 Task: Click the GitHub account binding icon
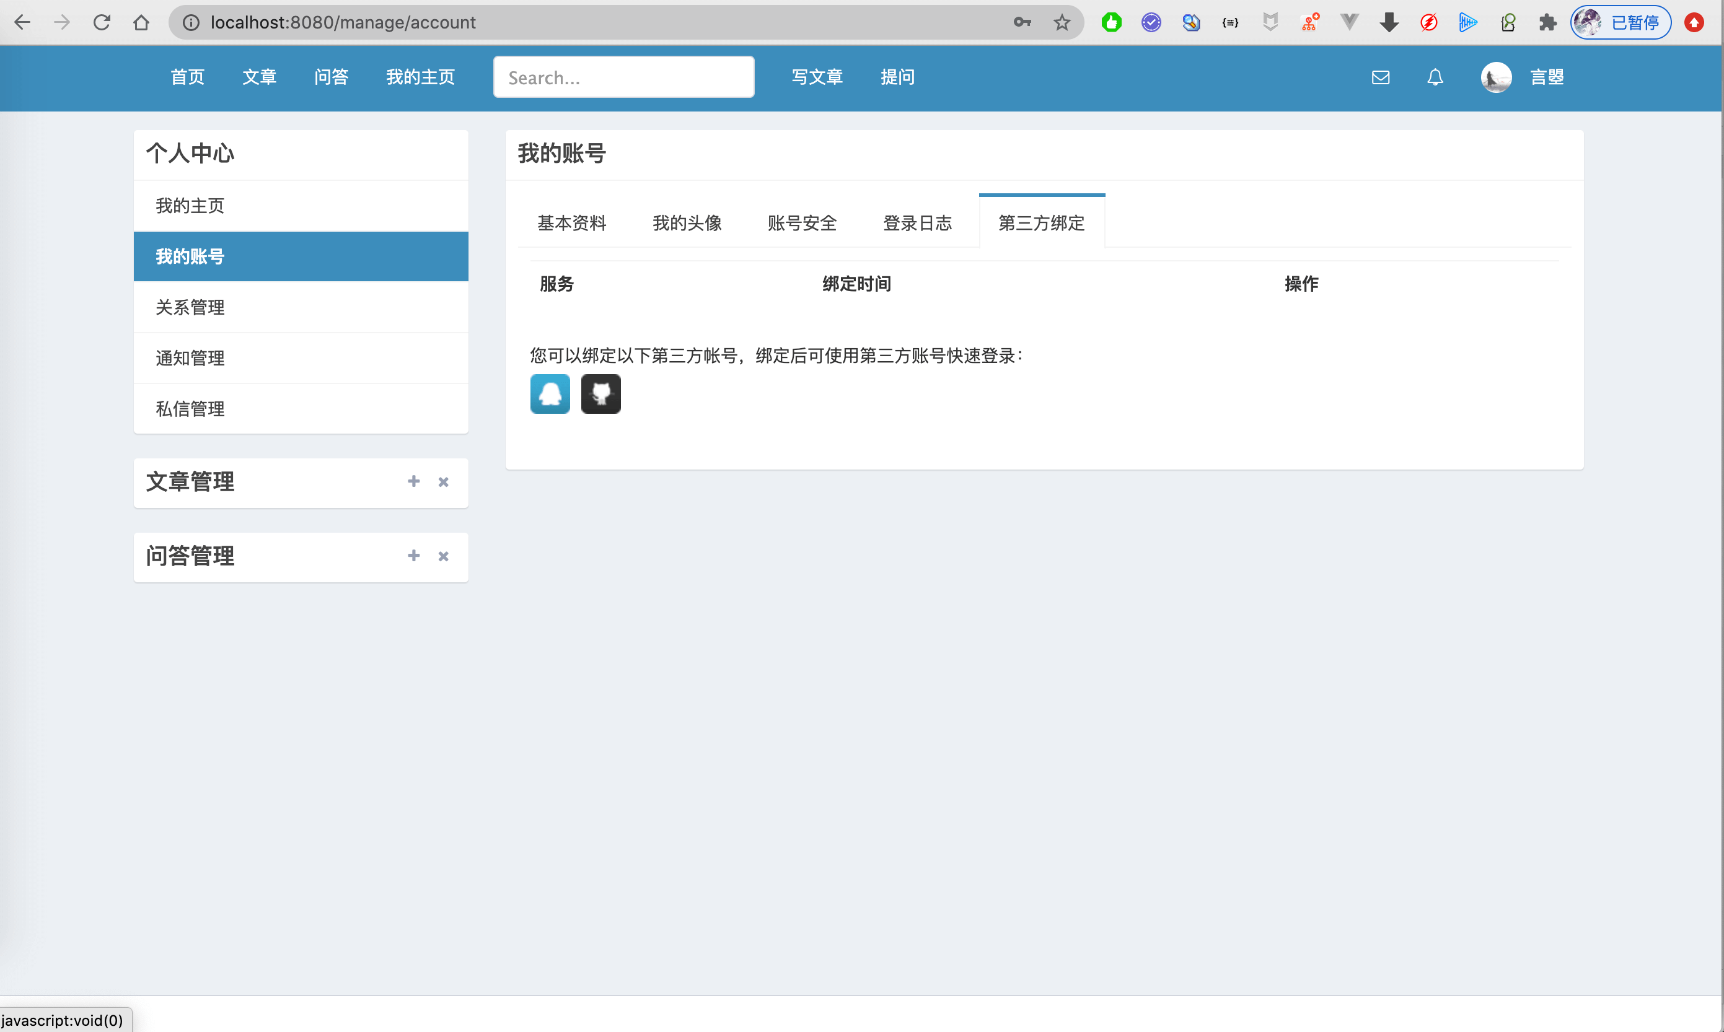pos(600,393)
